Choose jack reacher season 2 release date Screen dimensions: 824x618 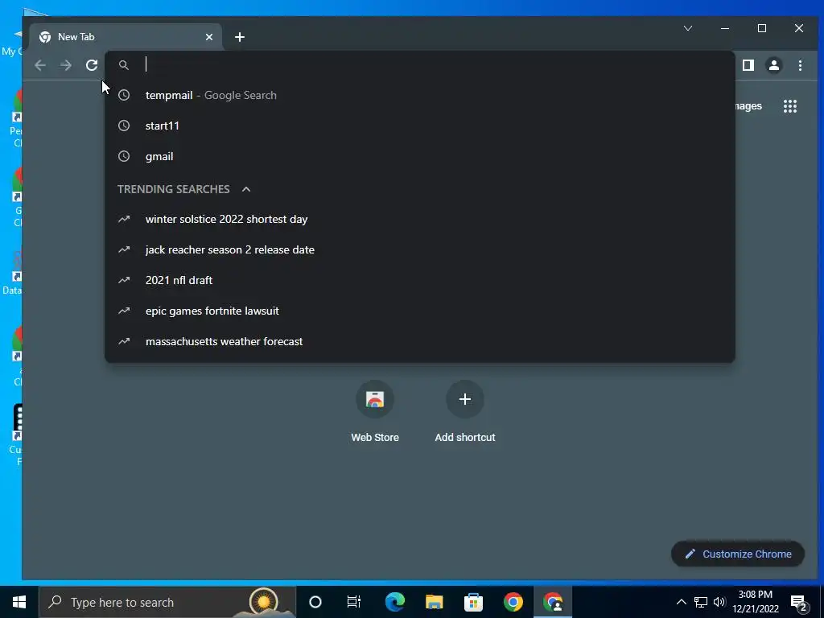click(420, 249)
